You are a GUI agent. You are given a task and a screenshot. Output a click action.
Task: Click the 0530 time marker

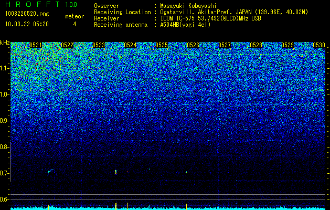click(x=319, y=45)
